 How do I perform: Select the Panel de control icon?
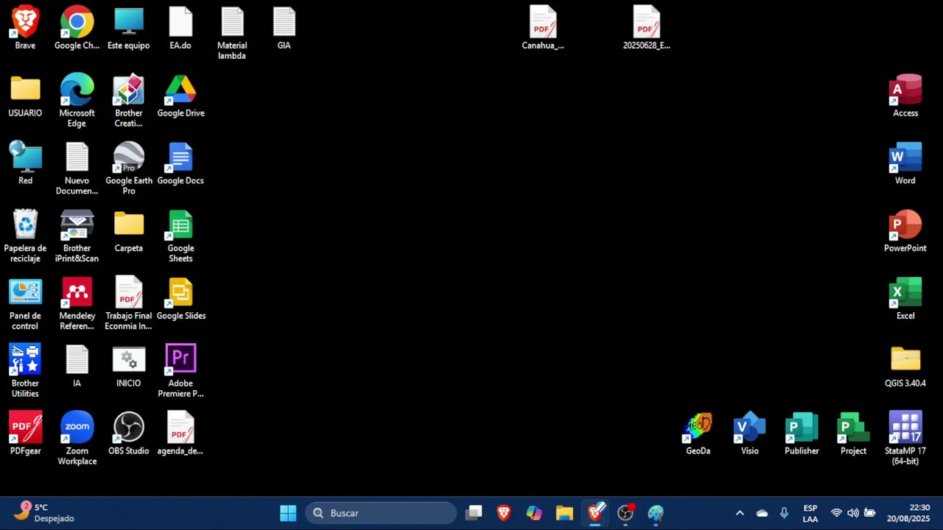[x=25, y=304]
